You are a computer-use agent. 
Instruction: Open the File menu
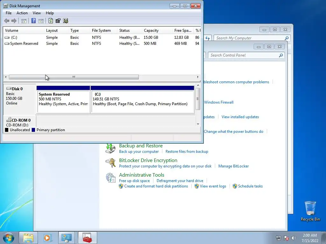tap(9, 13)
